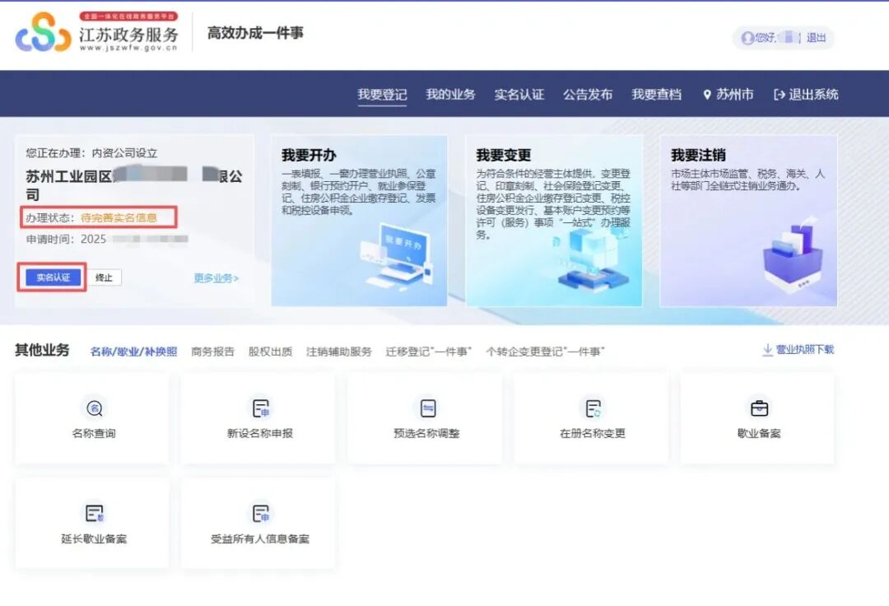
Task: Select the 个转企变更登记"一件事" tab
Action: click(x=546, y=352)
